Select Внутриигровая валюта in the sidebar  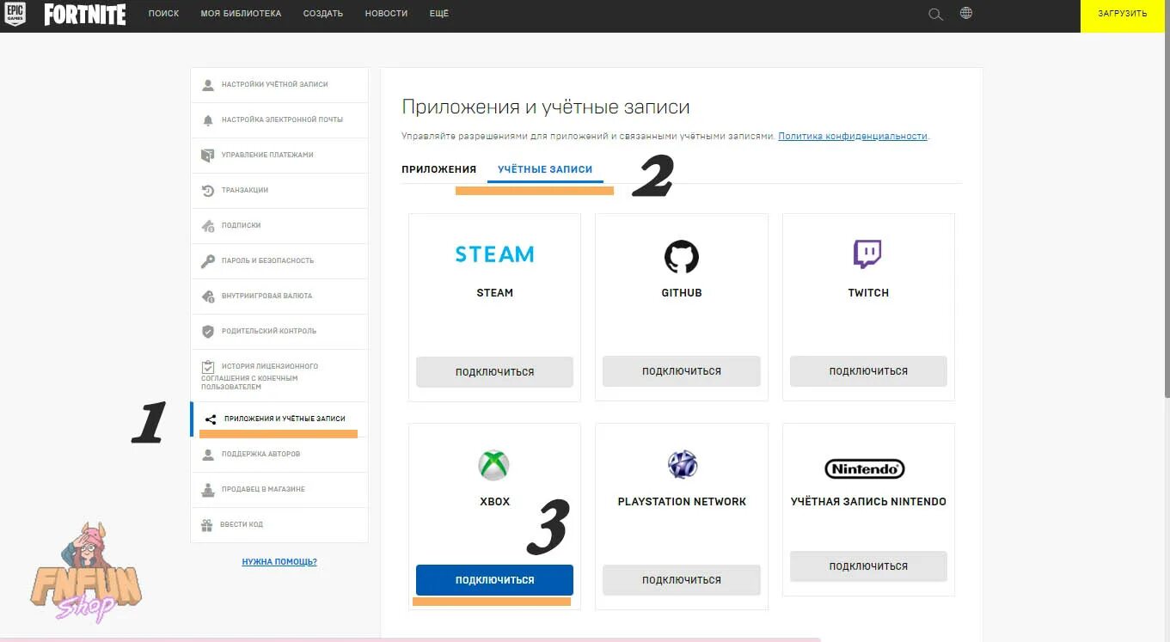[x=279, y=297]
